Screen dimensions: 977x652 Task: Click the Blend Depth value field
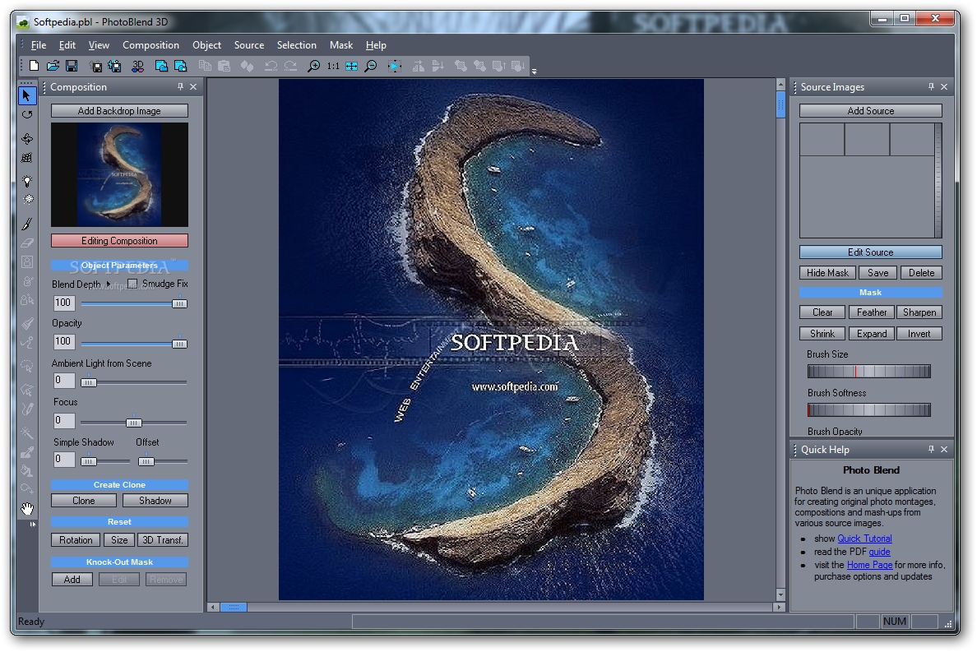[x=64, y=303]
